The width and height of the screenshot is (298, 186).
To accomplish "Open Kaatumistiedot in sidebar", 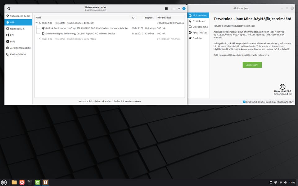I will pos(18,54).
